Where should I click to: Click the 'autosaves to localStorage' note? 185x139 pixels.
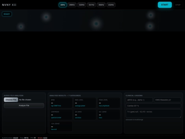coord(134,120)
